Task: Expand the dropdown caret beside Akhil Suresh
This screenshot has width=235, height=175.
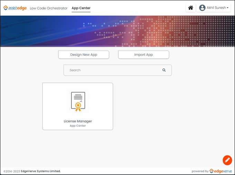Action: (228, 8)
